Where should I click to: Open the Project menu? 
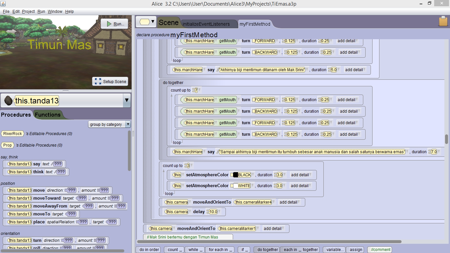28,11
